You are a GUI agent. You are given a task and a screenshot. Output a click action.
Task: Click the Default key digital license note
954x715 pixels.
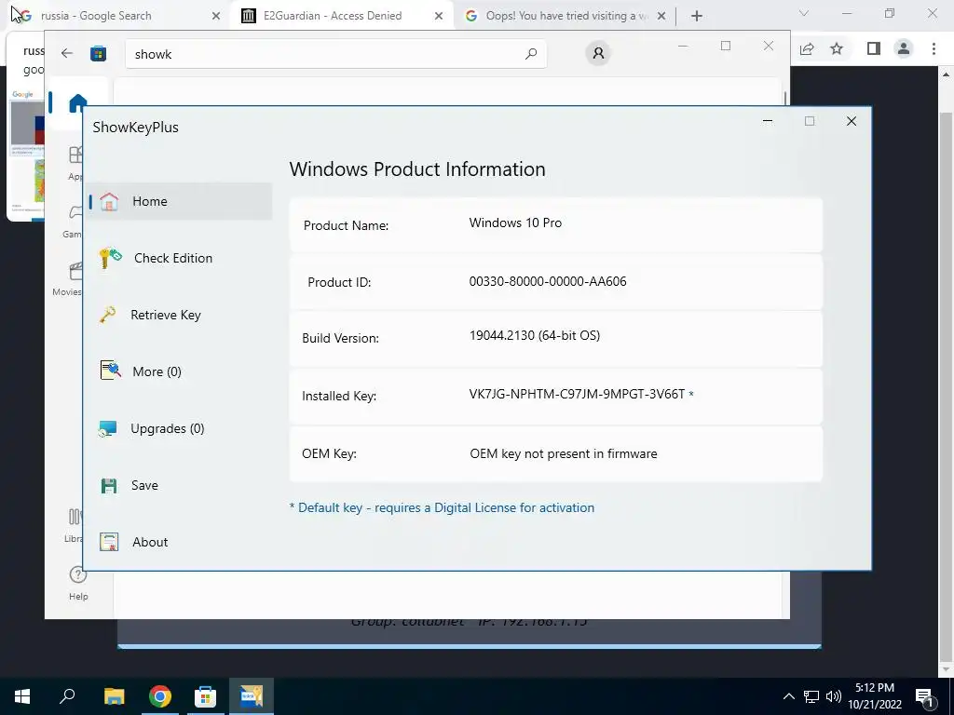coord(442,507)
